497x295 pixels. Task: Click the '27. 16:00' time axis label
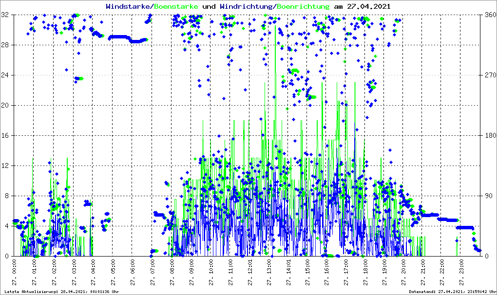[x=326, y=273]
